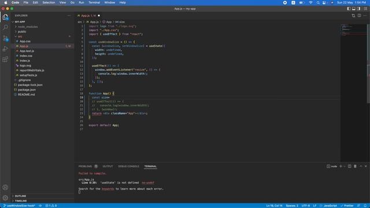Viewport: 370px width, 208px height.
Task: Collapse the MY-APP root folder
Action: click(x=20, y=22)
